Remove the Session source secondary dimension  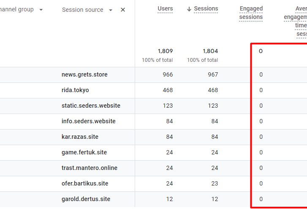pyautogui.click(x=123, y=10)
